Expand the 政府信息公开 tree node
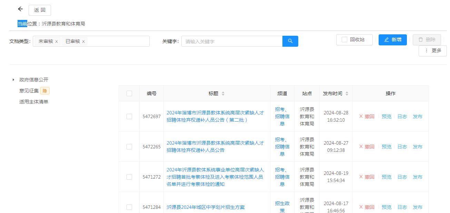 pyautogui.click(x=13, y=80)
